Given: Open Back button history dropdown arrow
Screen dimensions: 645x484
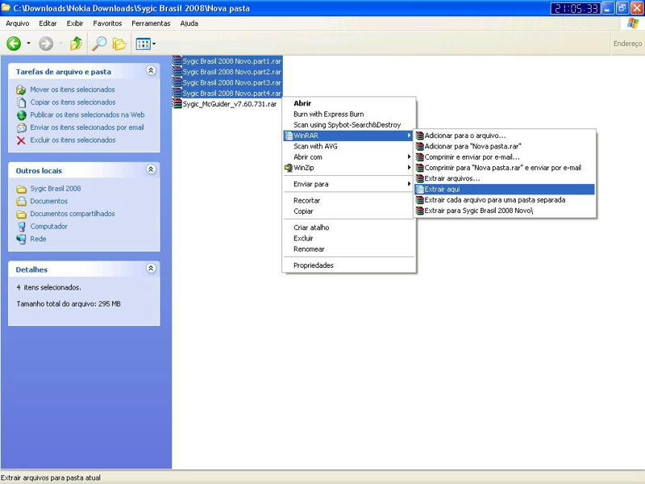Looking at the screenshot, I should (x=28, y=44).
